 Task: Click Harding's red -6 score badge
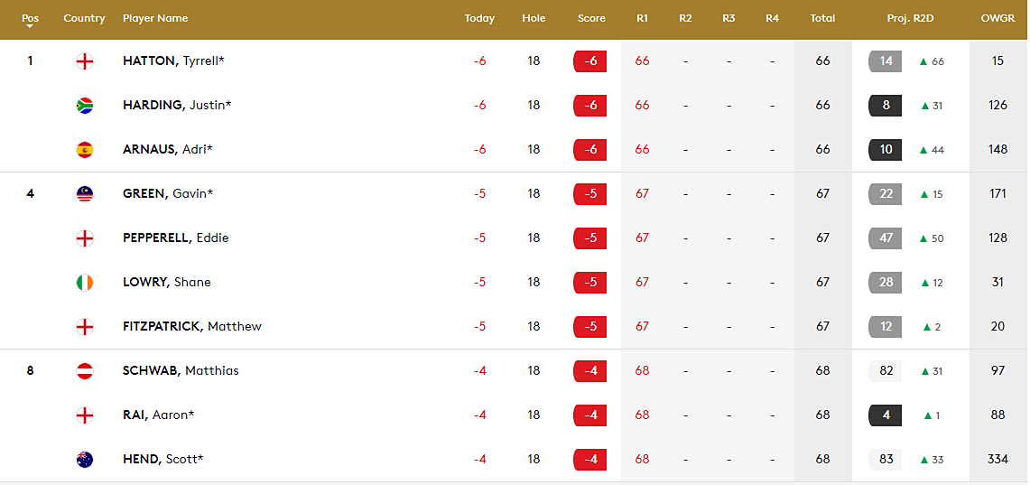coord(590,106)
